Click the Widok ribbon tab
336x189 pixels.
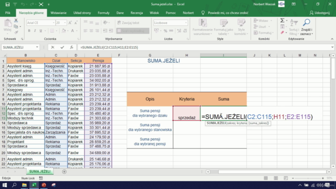pos(154,13)
